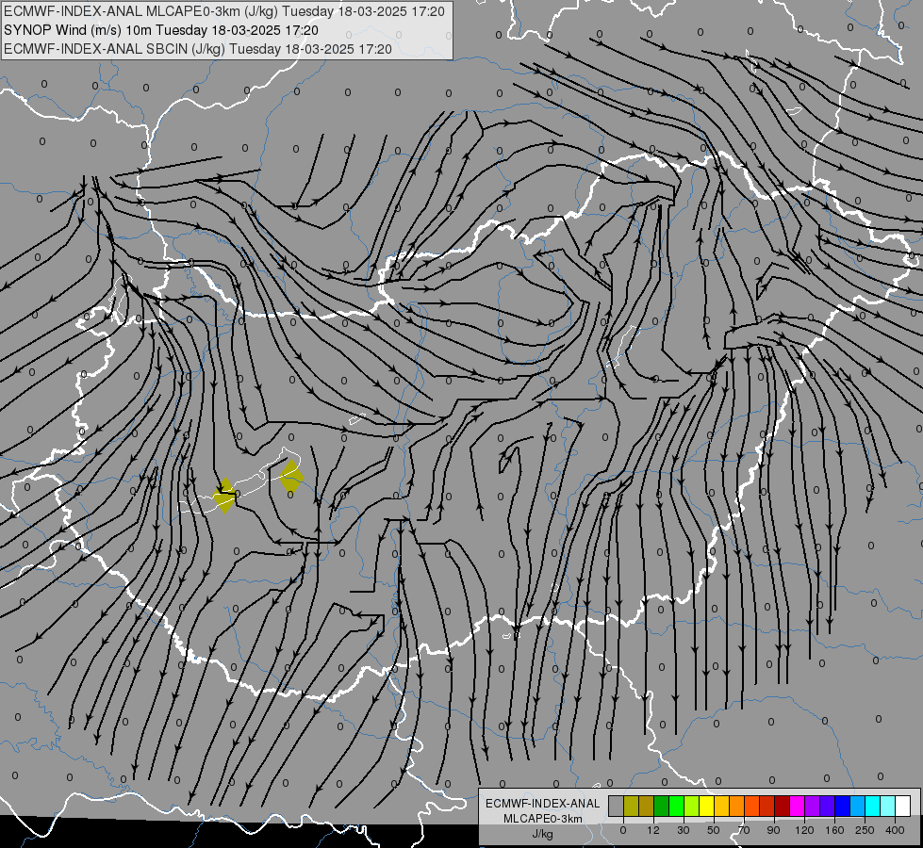923x848 pixels.
Task: Pick the lime yellow-green legend swatch
Action: pos(692,807)
